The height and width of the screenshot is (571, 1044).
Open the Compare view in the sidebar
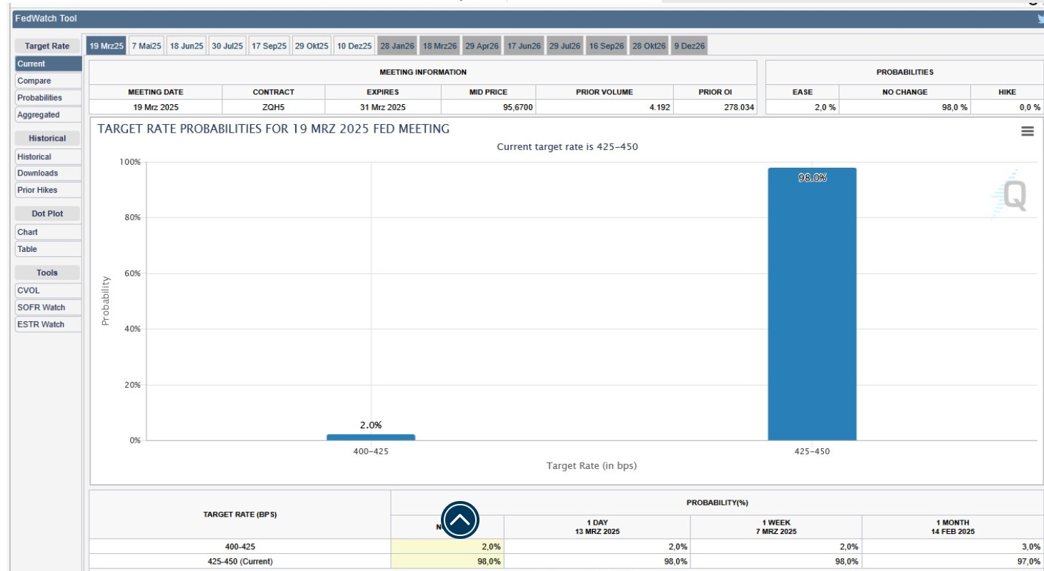pos(48,81)
